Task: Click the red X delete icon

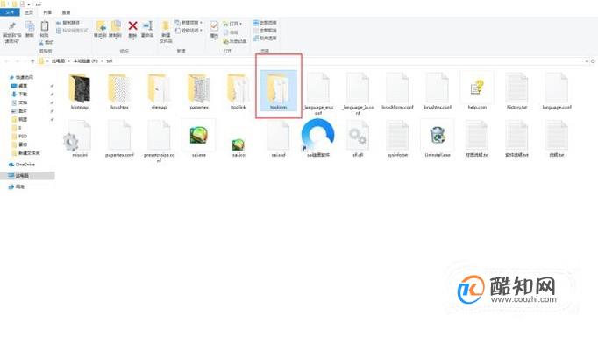Action: pos(132,26)
